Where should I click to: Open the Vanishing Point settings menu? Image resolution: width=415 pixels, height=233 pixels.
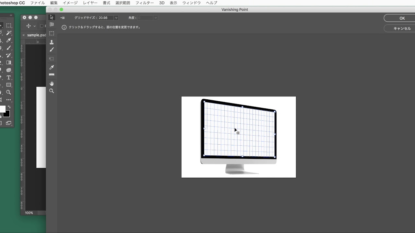tap(63, 18)
